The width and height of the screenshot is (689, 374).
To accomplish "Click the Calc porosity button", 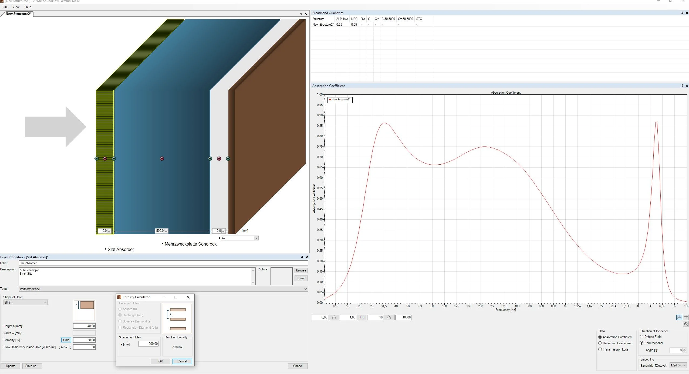I will point(66,340).
